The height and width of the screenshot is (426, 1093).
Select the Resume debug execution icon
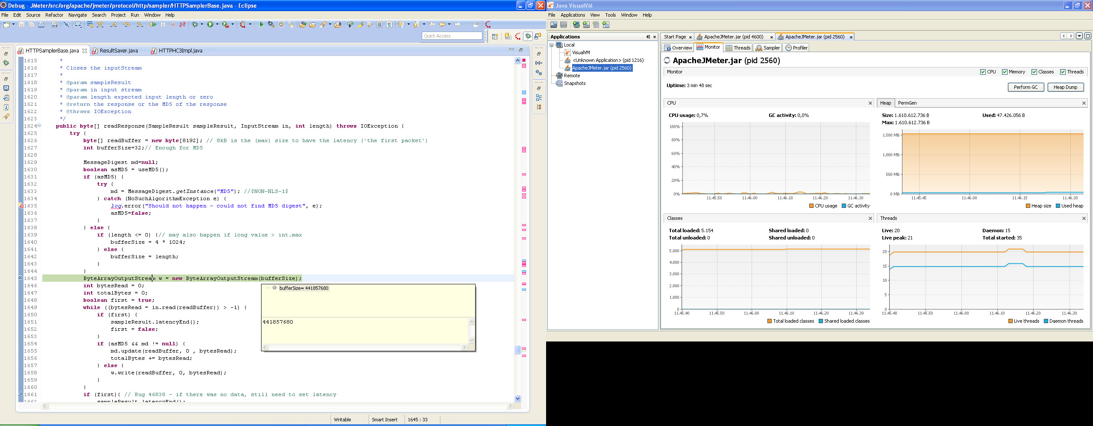pyautogui.click(x=153, y=25)
